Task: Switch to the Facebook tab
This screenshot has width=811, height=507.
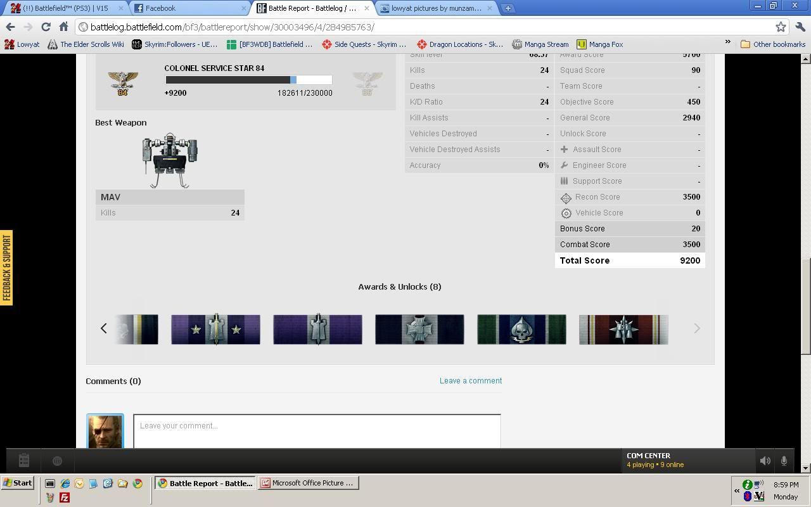Action: 187,8
